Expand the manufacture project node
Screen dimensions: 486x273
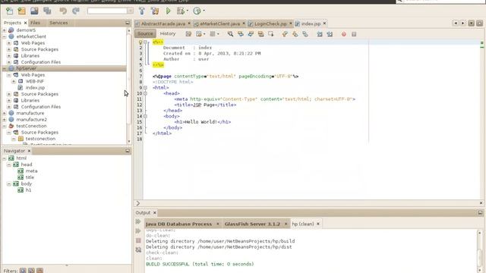[5, 113]
